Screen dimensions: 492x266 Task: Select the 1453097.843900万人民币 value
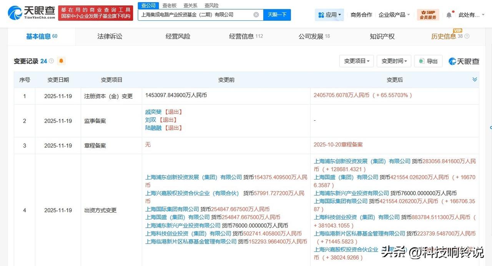tap(176, 95)
